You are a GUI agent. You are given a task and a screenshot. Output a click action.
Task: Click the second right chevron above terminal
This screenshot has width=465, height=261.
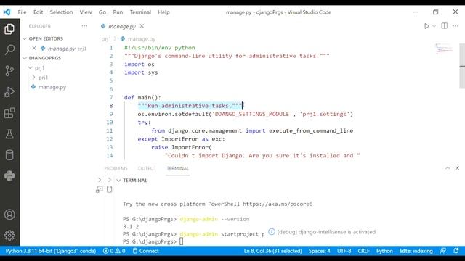pyautogui.click(x=110, y=180)
